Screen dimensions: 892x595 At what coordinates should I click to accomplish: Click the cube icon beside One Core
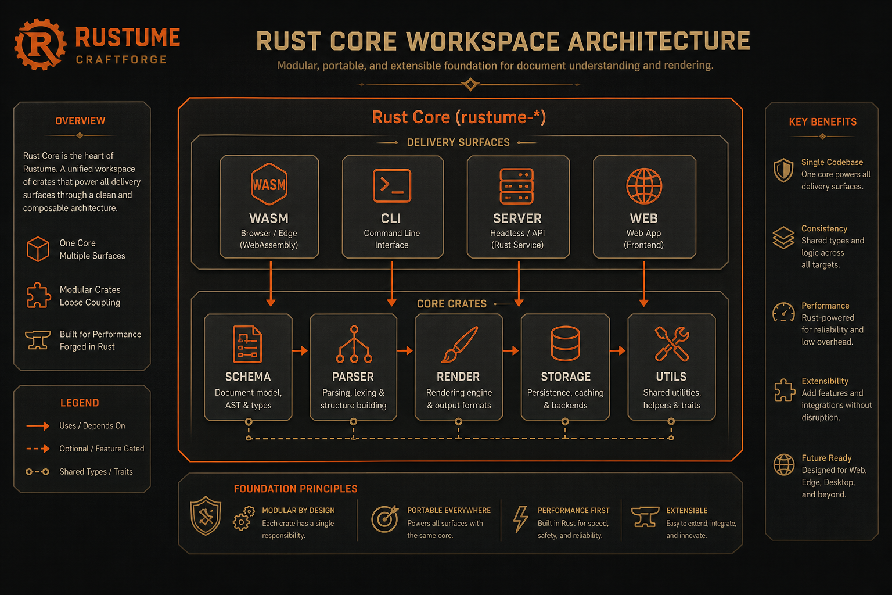pos(38,249)
